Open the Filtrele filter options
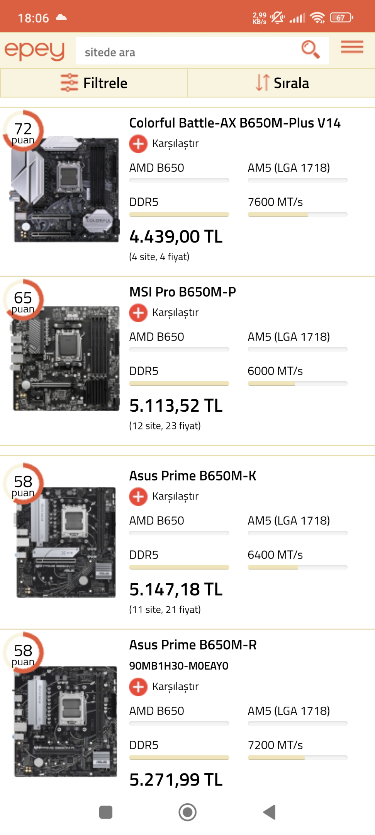 point(94,83)
